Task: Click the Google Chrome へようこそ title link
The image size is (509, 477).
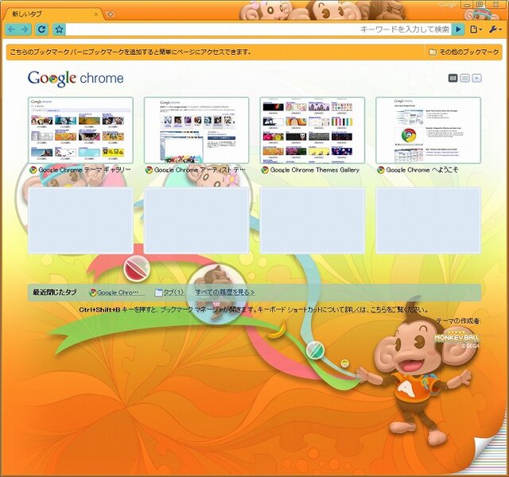Action: [422, 169]
